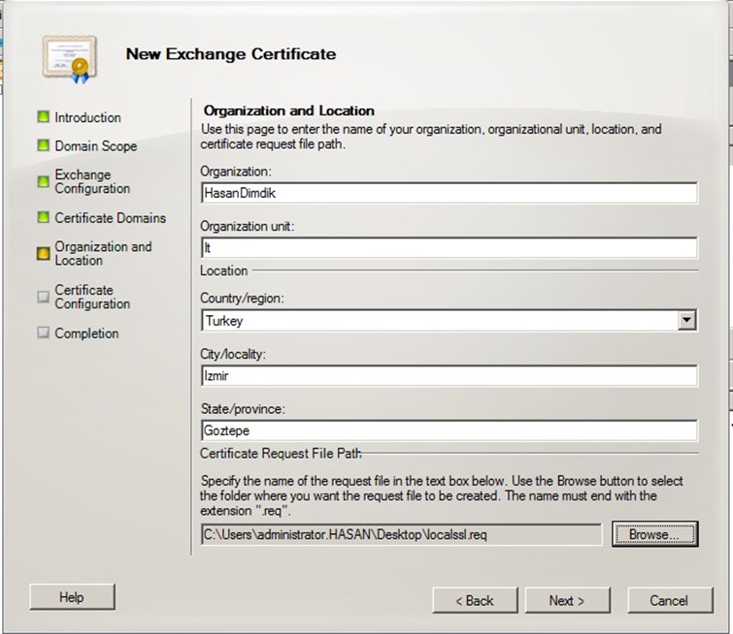Click the green Domain Scope step indicator
This screenshot has width=733, height=634.
pyautogui.click(x=43, y=145)
